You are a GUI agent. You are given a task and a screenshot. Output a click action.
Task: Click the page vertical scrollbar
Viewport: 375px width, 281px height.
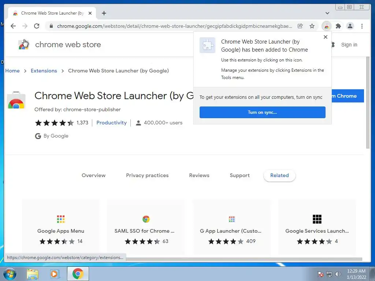point(368,103)
